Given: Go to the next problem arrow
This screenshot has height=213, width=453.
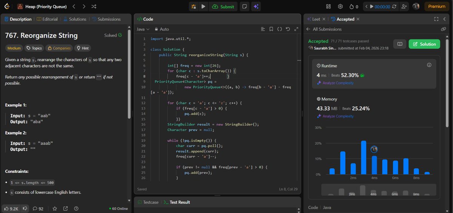Looking at the screenshot, I should coord(84,6).
